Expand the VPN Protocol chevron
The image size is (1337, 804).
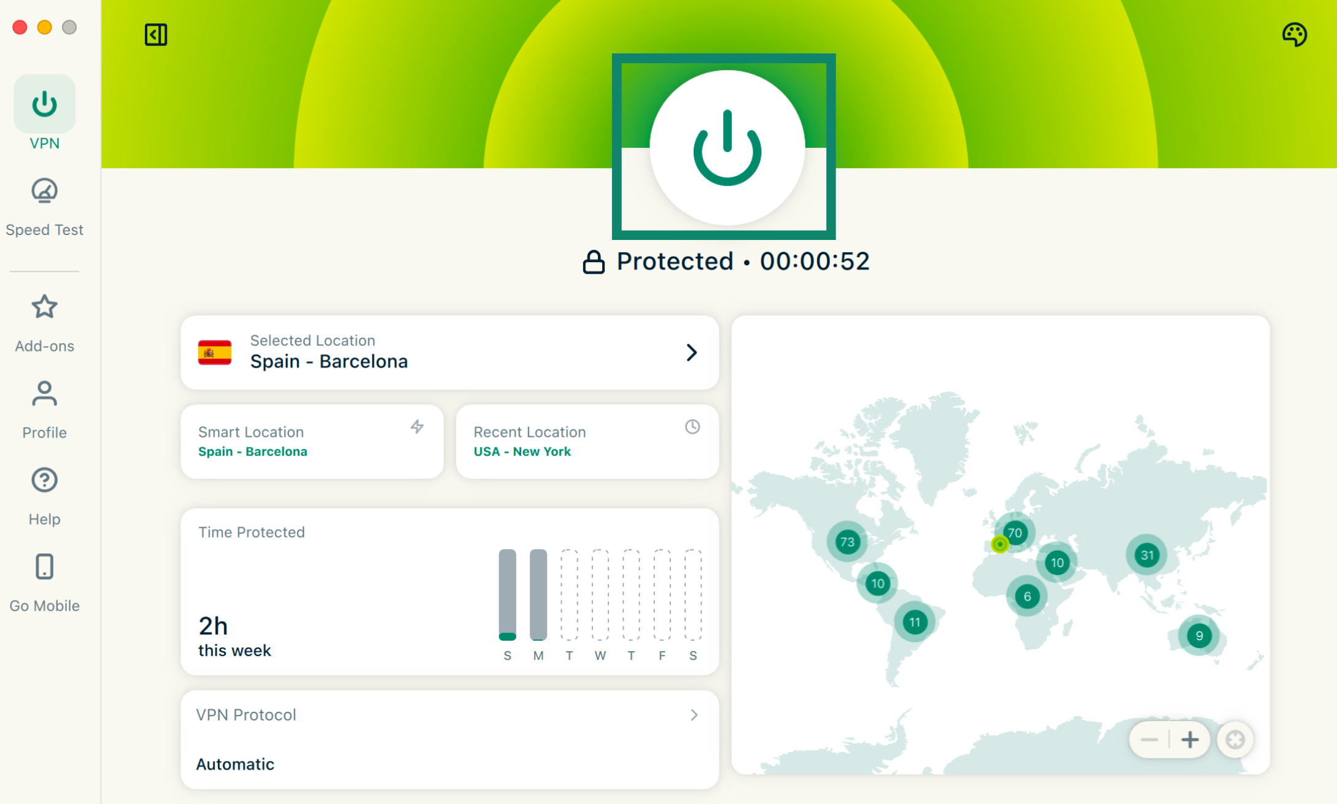click(694, 715)
